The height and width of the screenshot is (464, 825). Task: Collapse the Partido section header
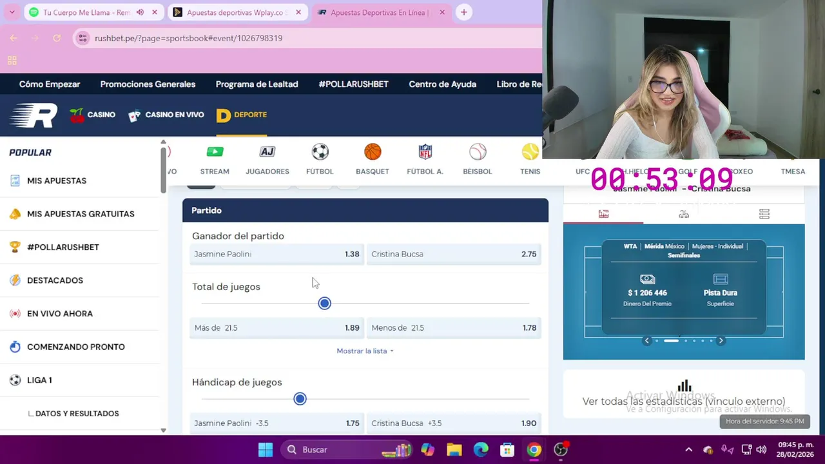(x=365, y=211)
